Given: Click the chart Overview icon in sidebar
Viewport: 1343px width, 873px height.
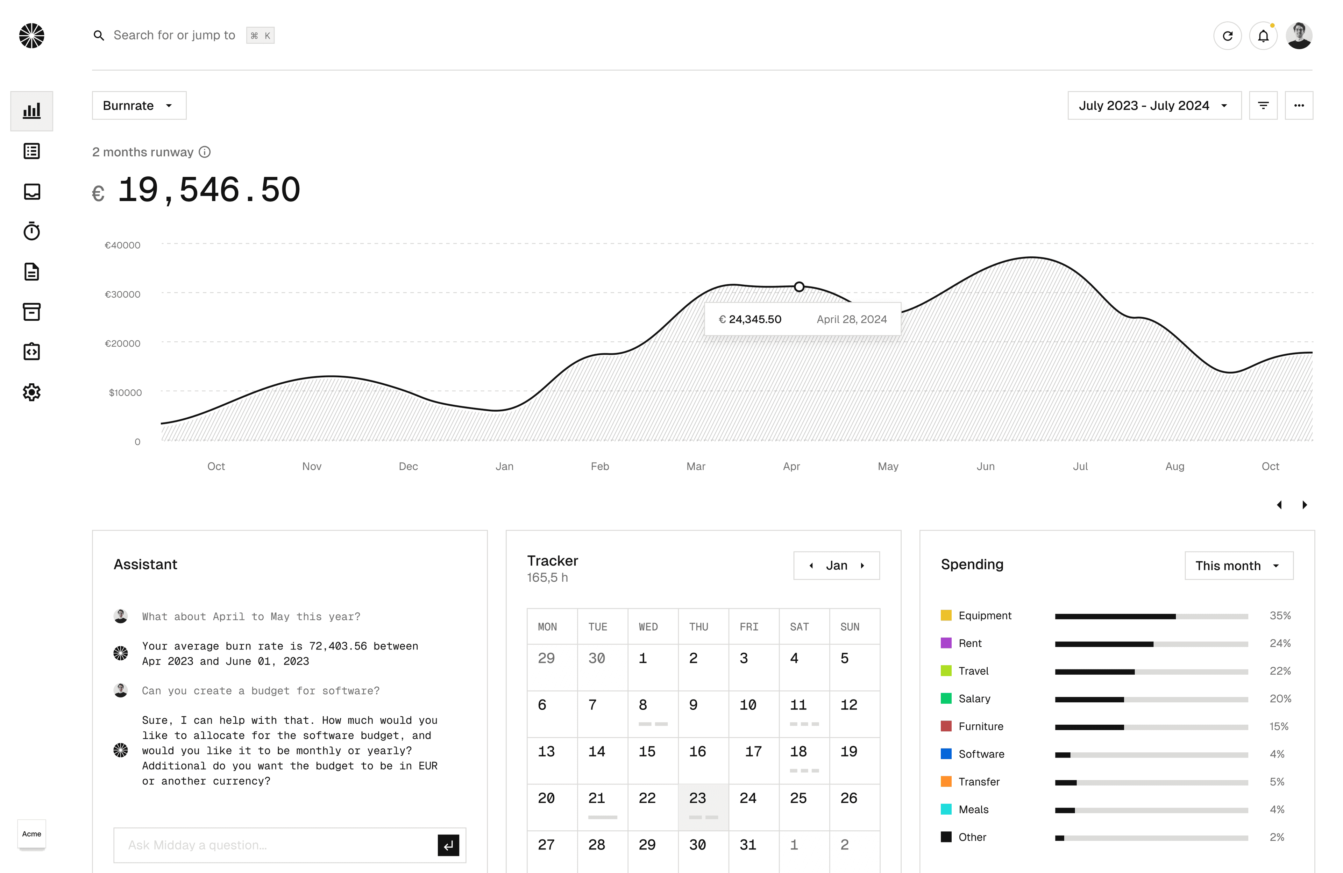Looking at the screenshot, I should click(31, 111).
